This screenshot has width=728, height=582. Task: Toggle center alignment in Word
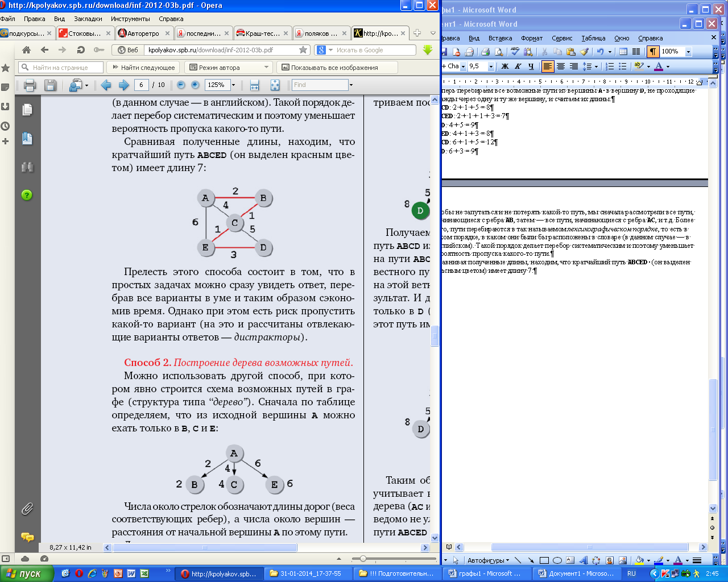(x=561, y=66)
